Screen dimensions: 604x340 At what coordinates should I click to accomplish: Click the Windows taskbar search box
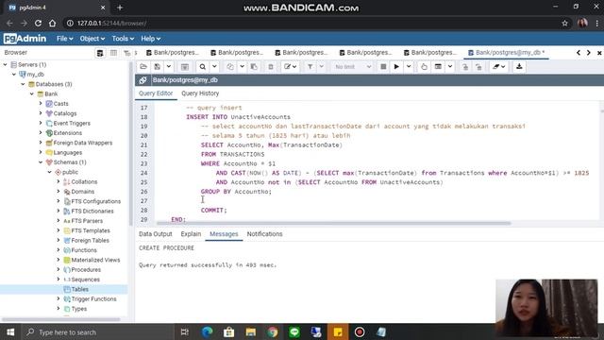point(98,332)
